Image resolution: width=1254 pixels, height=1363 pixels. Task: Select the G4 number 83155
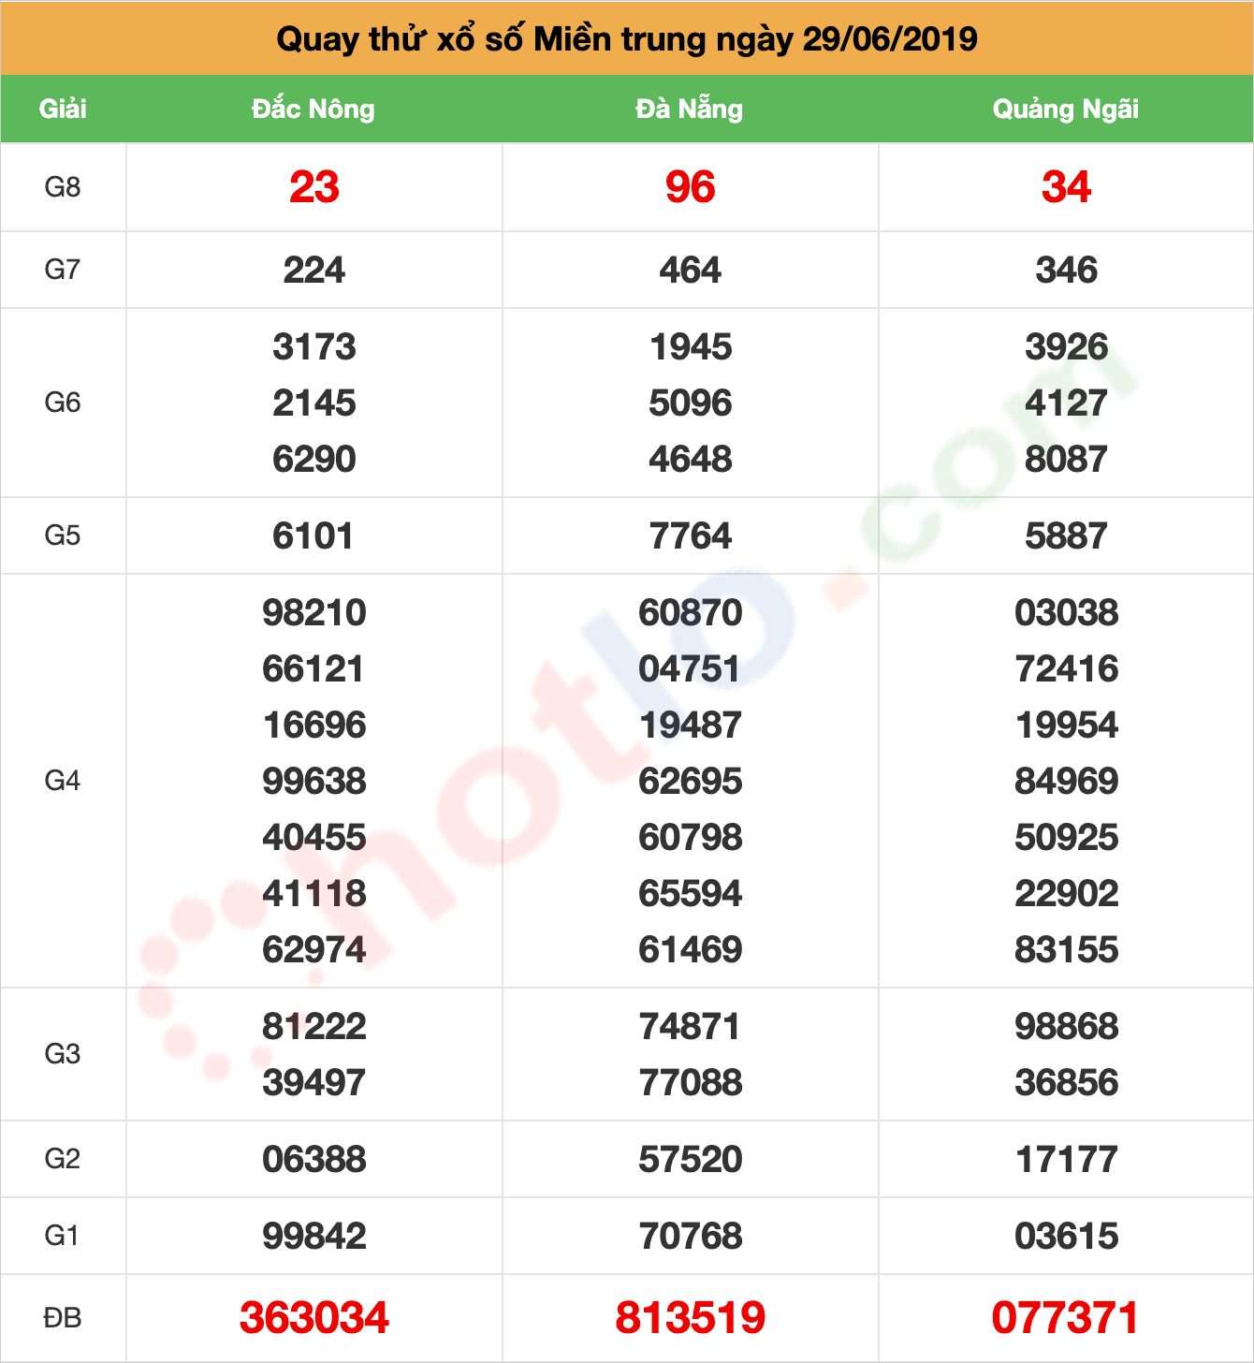[1067, 950]
